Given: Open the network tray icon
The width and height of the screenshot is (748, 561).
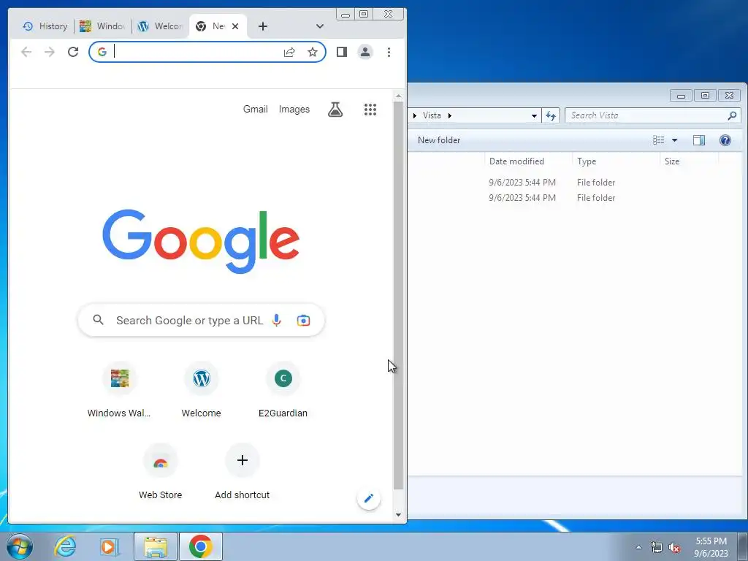Looking at the screenshot, I should 657,548.
